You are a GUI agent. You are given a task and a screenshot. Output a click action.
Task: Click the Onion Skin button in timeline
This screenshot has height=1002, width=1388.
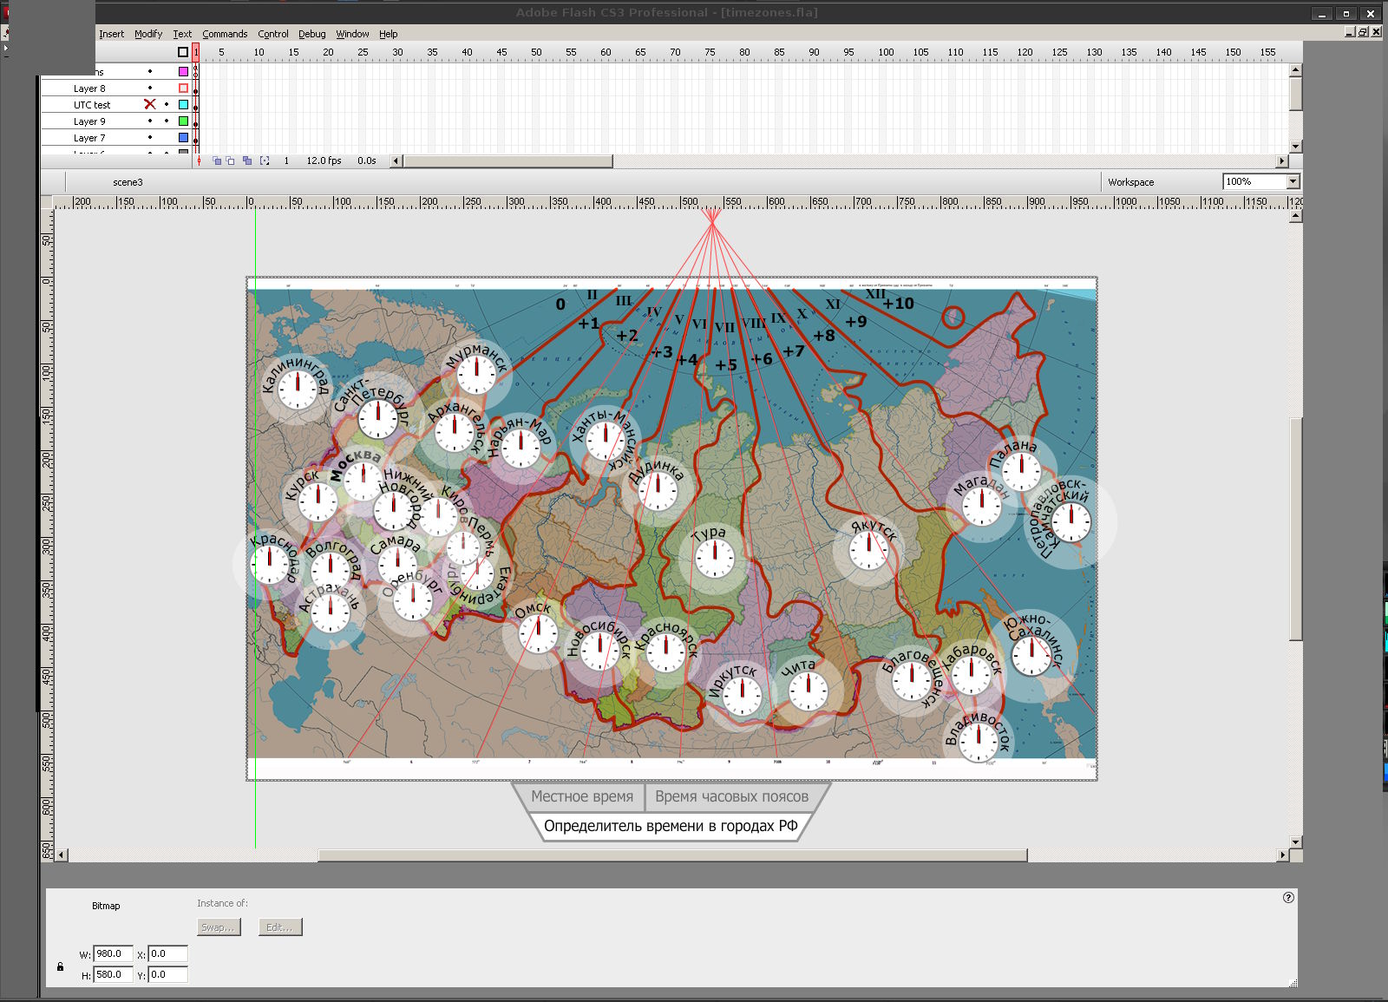217,160
